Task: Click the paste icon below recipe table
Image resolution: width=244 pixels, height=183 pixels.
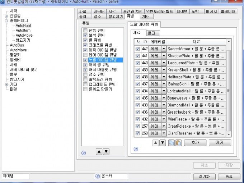Action: 178,143
